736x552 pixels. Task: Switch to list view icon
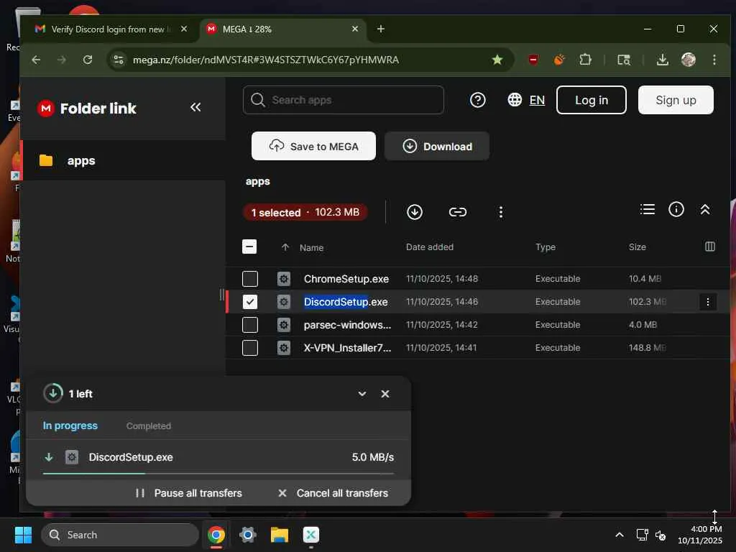coord(648,209)
